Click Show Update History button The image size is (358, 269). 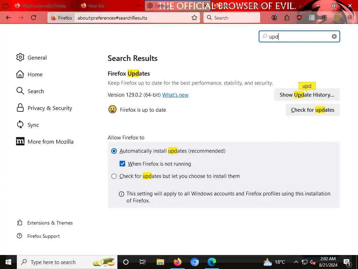(x=307, y=95)
